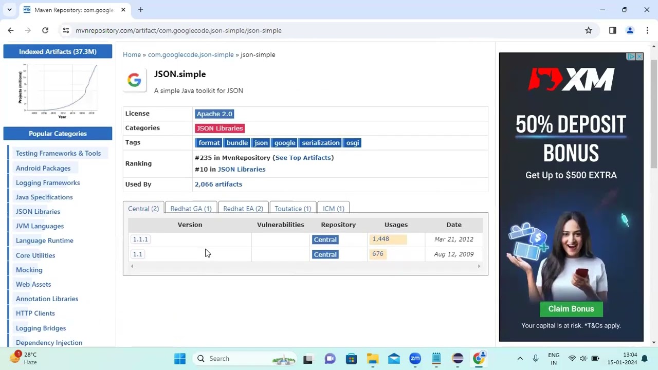Click the 676 usages value

(378, 254)
